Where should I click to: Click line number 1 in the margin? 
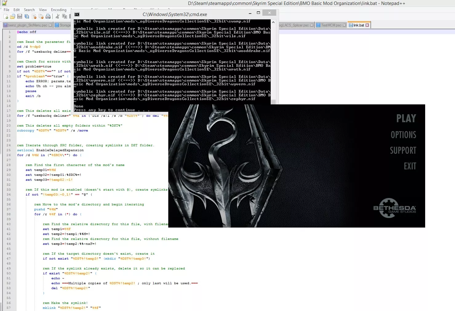(x=10, y=32)
